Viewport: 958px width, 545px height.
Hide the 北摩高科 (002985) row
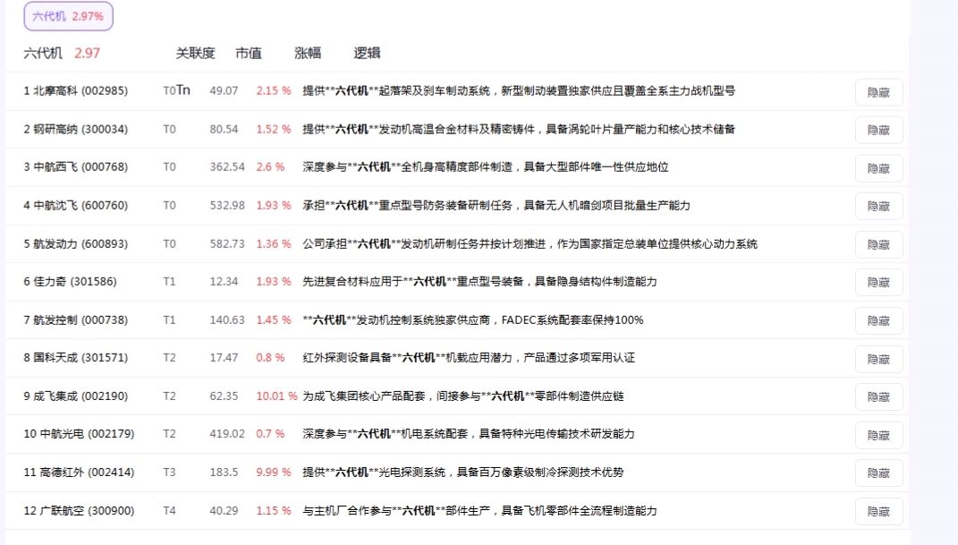click(x=878, y=92)
